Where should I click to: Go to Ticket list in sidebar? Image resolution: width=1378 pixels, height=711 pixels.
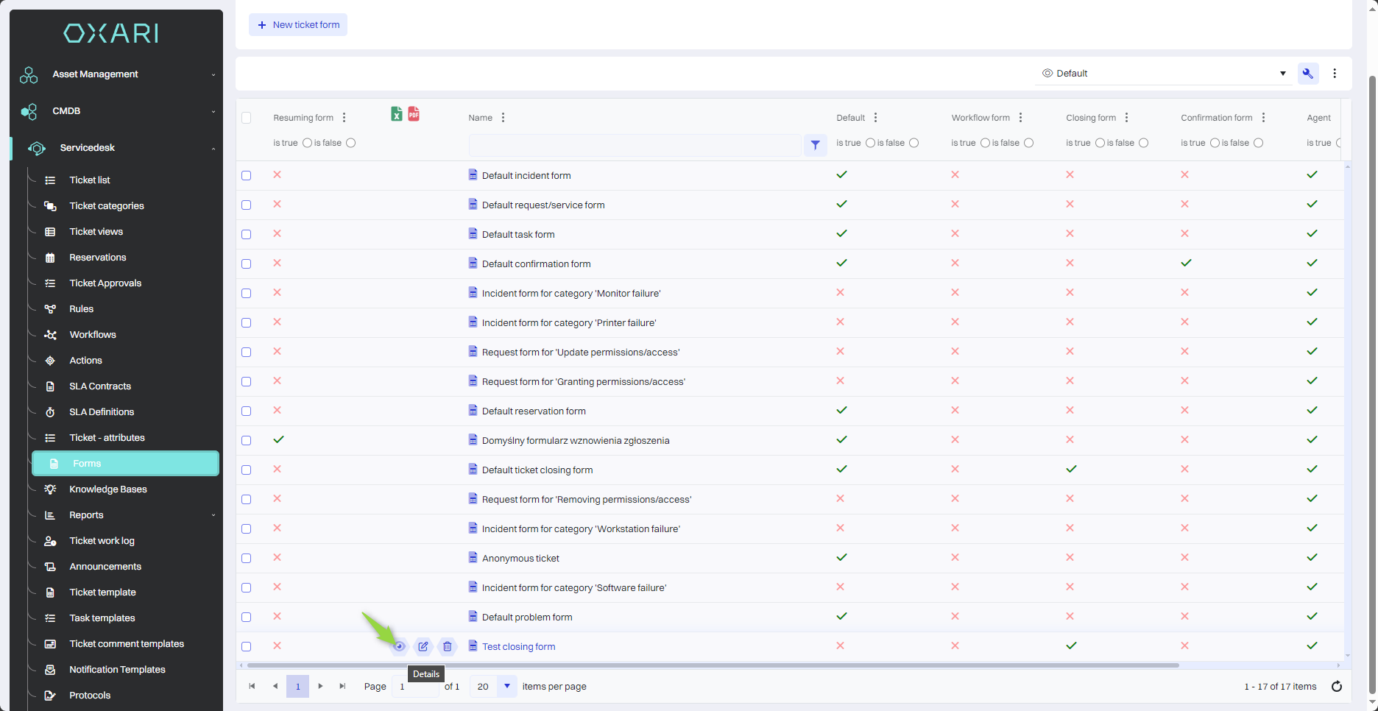[x=90, y=180]
